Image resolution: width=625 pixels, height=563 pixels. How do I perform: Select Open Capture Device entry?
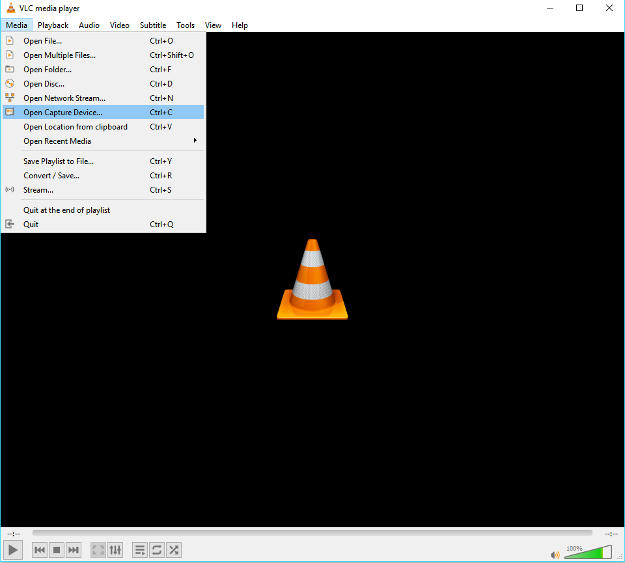(x=63, y=113)
